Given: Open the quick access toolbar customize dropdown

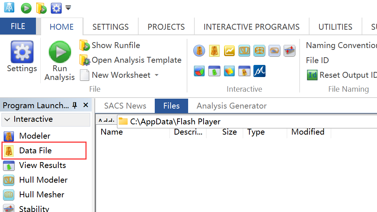Looking at the screenshot, I should pyautogui.click(x=68, y=8).
